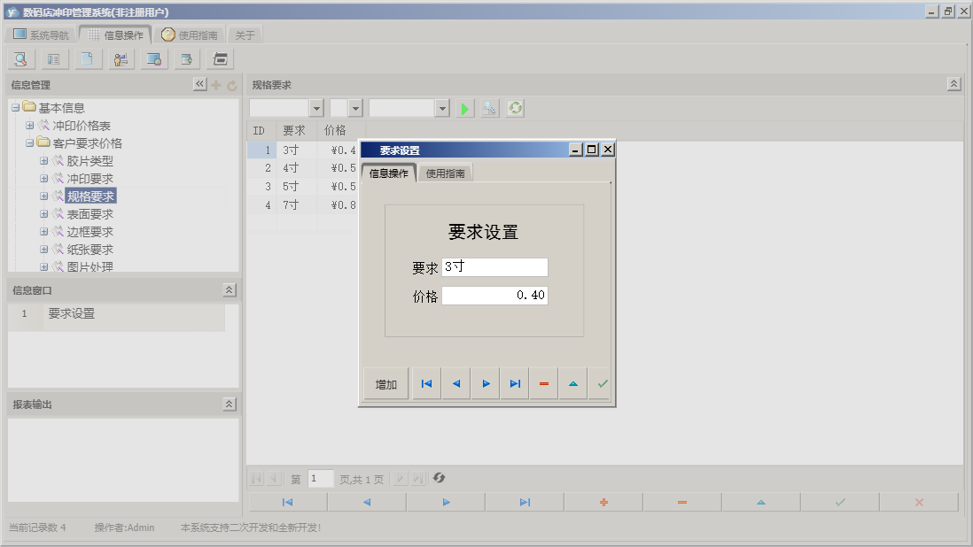Screen dimensions: 973x547
Task: Open the 系统导航 main tab
Action: pos(41,35)
